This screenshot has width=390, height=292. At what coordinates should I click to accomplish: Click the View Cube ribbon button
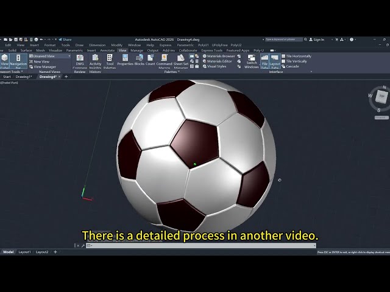tap(4, 61)
